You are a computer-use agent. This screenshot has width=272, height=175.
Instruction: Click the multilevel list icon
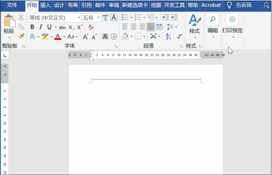[150, 17]
